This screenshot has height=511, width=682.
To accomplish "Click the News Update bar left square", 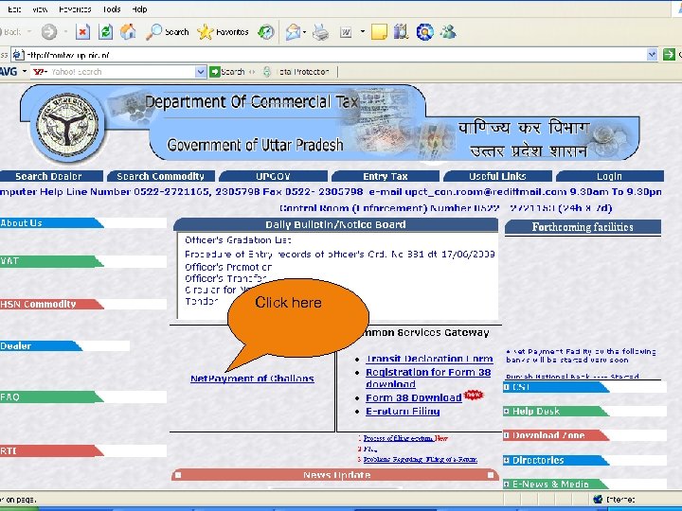I will (x=178, y=475).
